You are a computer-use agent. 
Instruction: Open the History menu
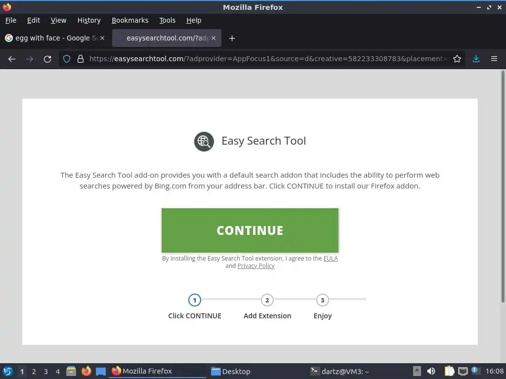coord(89,20)
